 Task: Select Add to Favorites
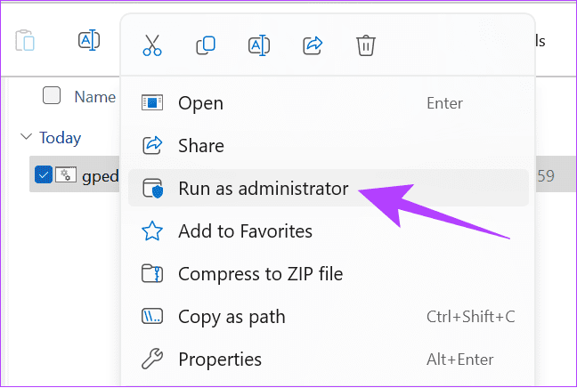pos(245,231)
